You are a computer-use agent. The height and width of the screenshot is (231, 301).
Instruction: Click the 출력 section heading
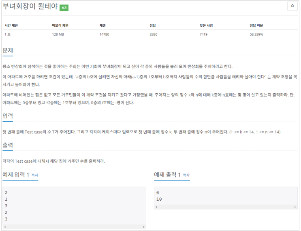coord(8,145)
